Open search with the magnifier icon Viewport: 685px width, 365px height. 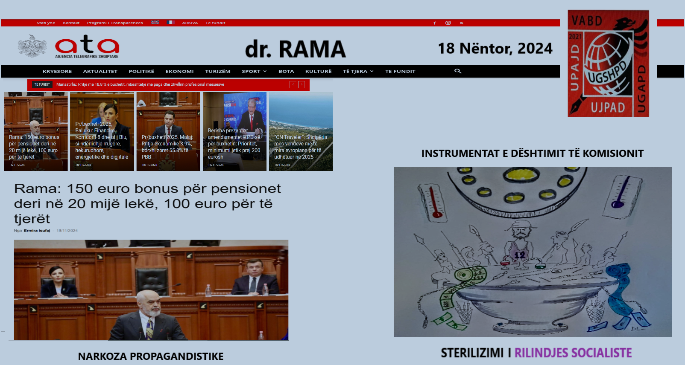tap(458, 71)
